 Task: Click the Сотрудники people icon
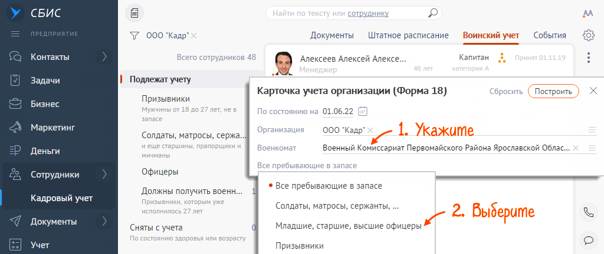point(15,174)
